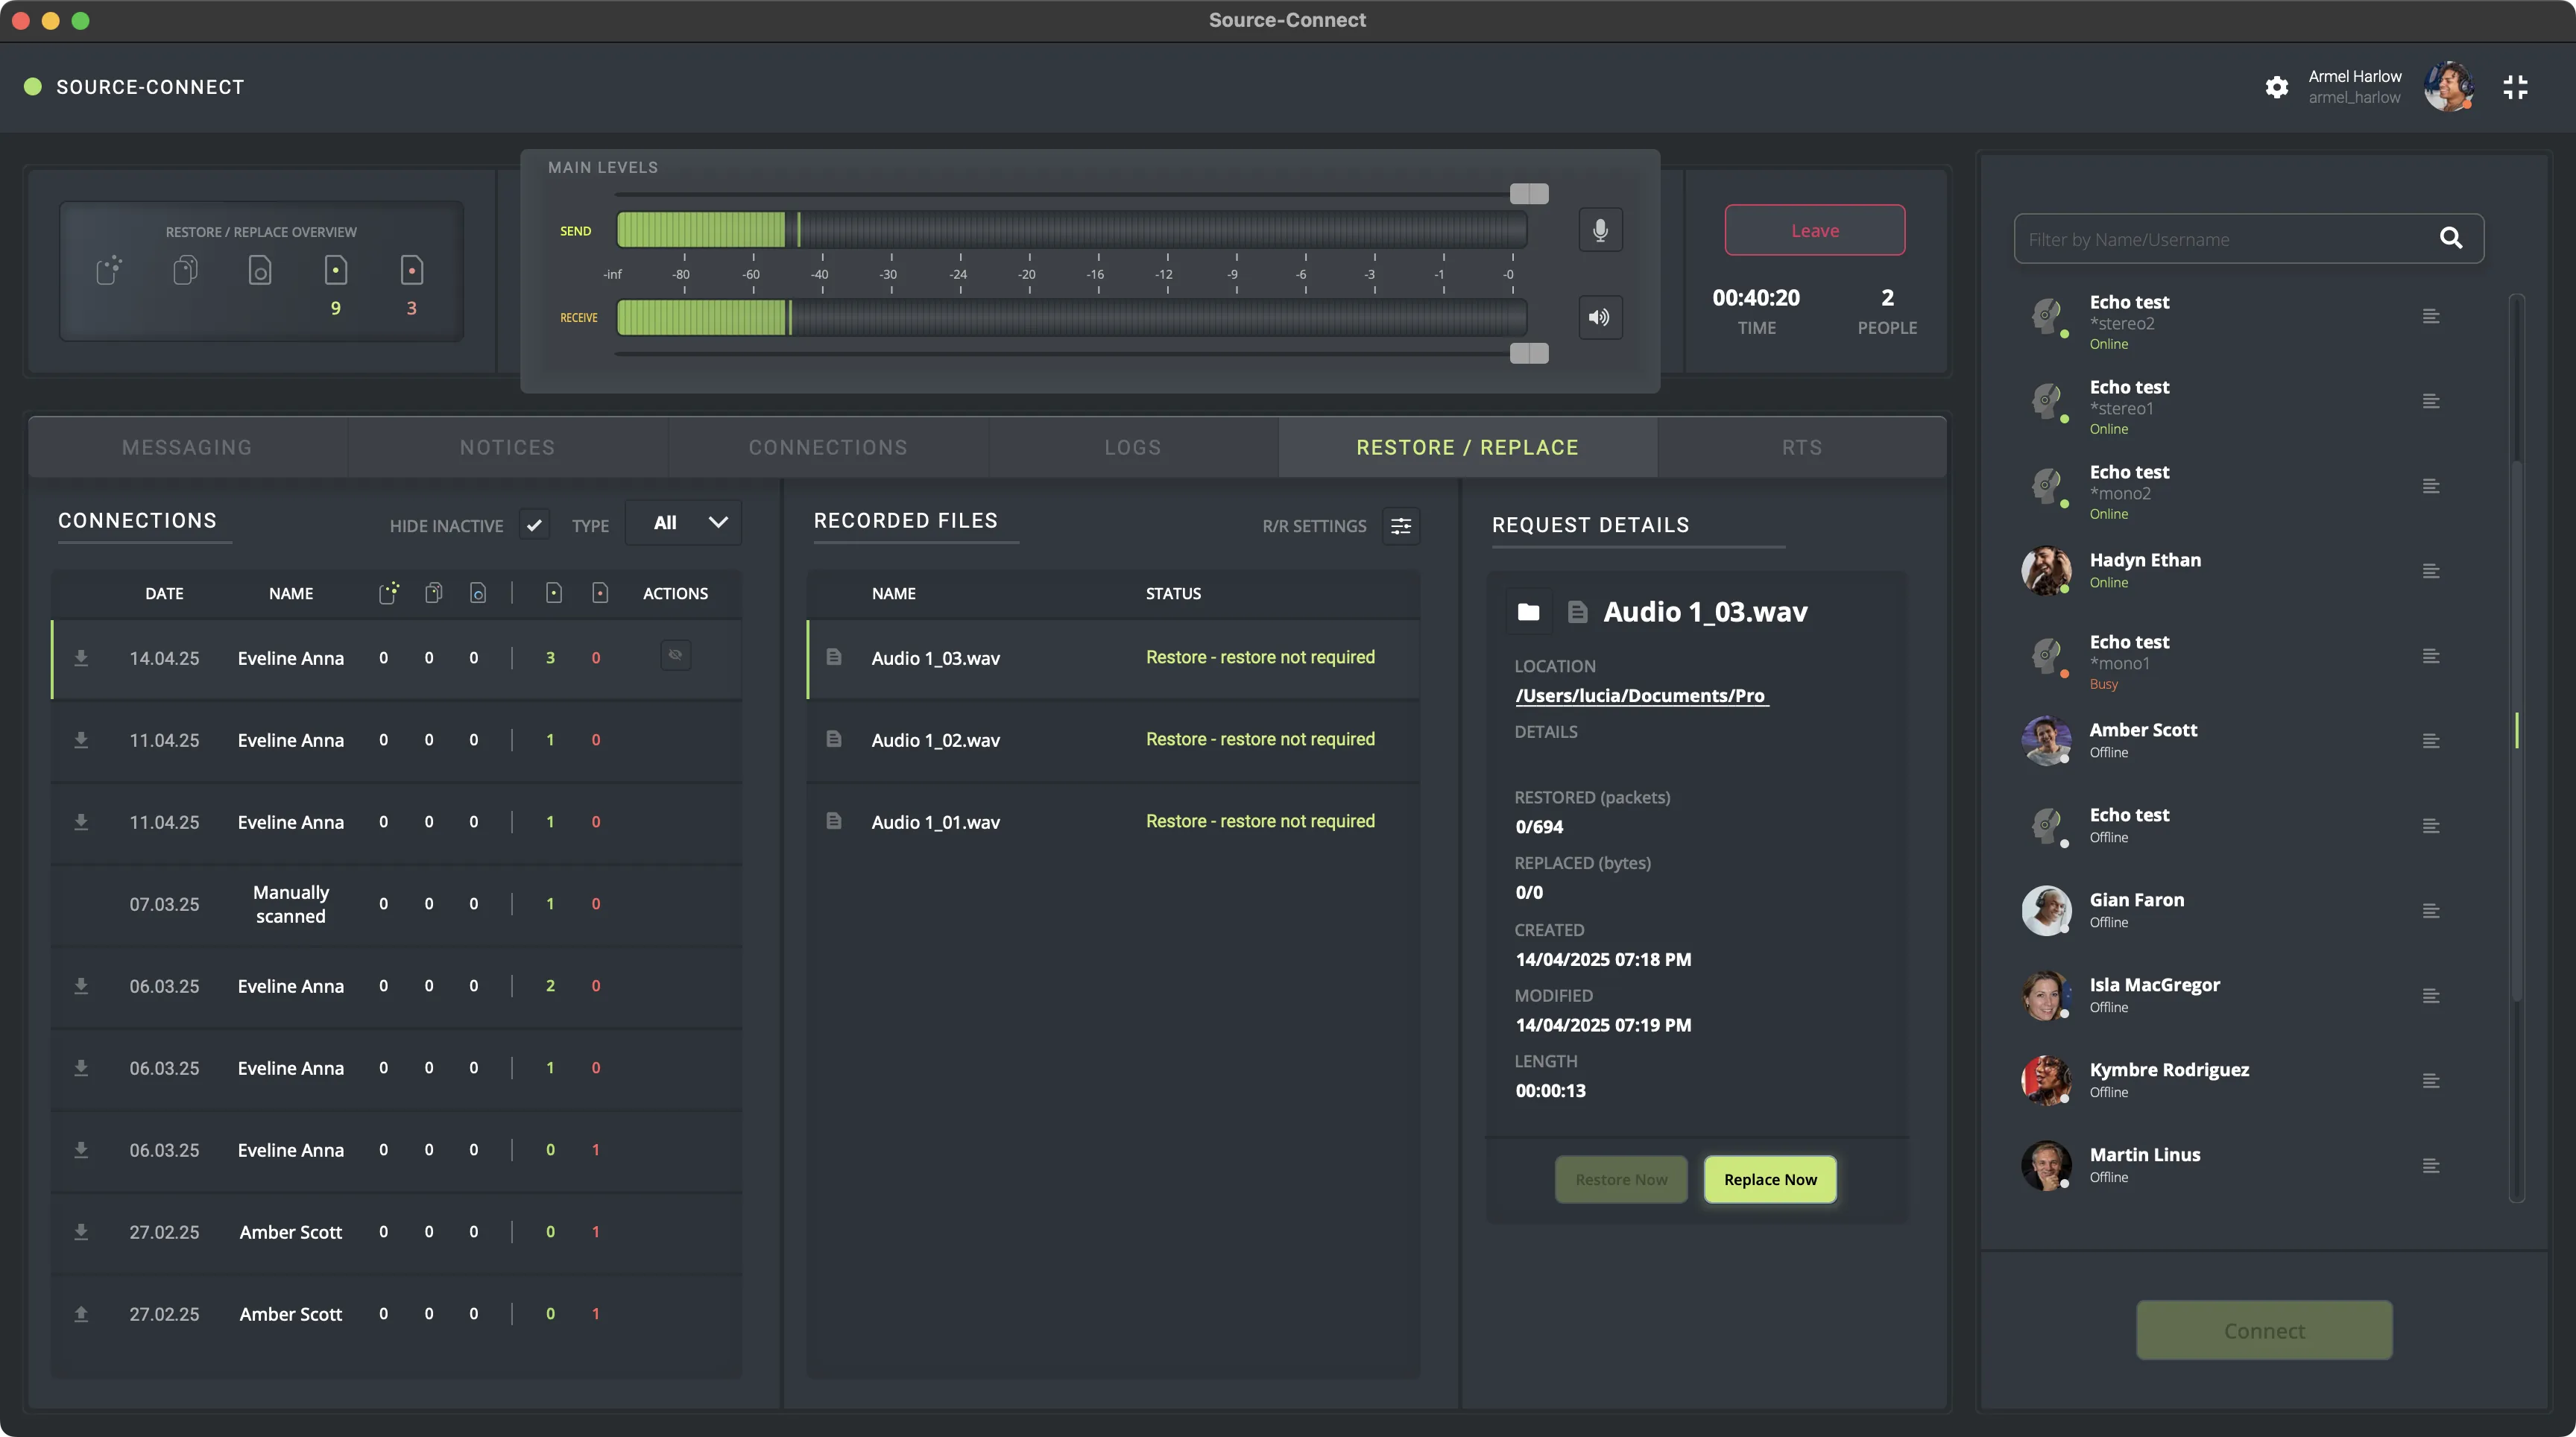Open the menu icon for Hadyn Ethan

(x=2431, y=572)
